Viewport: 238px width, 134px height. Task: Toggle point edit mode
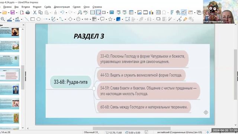[x=179, y=19]
